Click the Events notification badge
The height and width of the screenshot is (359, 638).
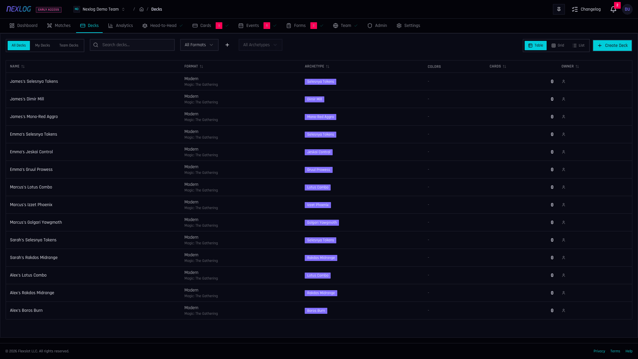(x=267, y=26)
